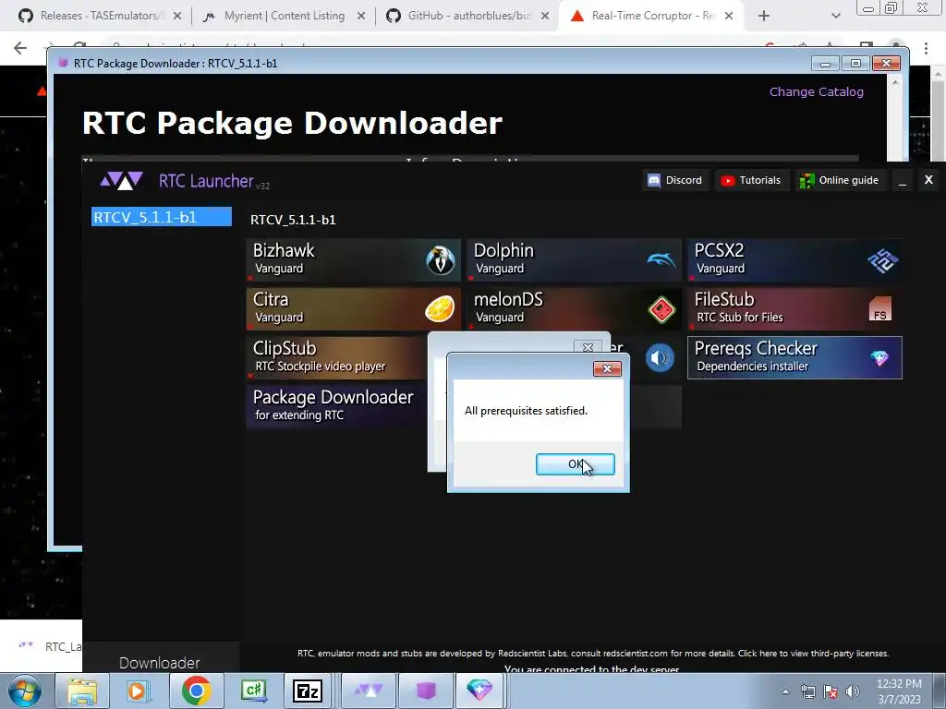Open Chrome three-dot menu
The width and height of the screenshot is (946, 709).
tap(926, 48)
